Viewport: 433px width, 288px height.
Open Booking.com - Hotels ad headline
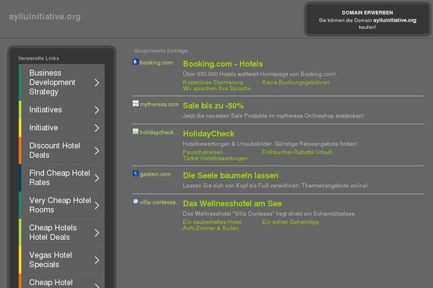tap(223, 64)
